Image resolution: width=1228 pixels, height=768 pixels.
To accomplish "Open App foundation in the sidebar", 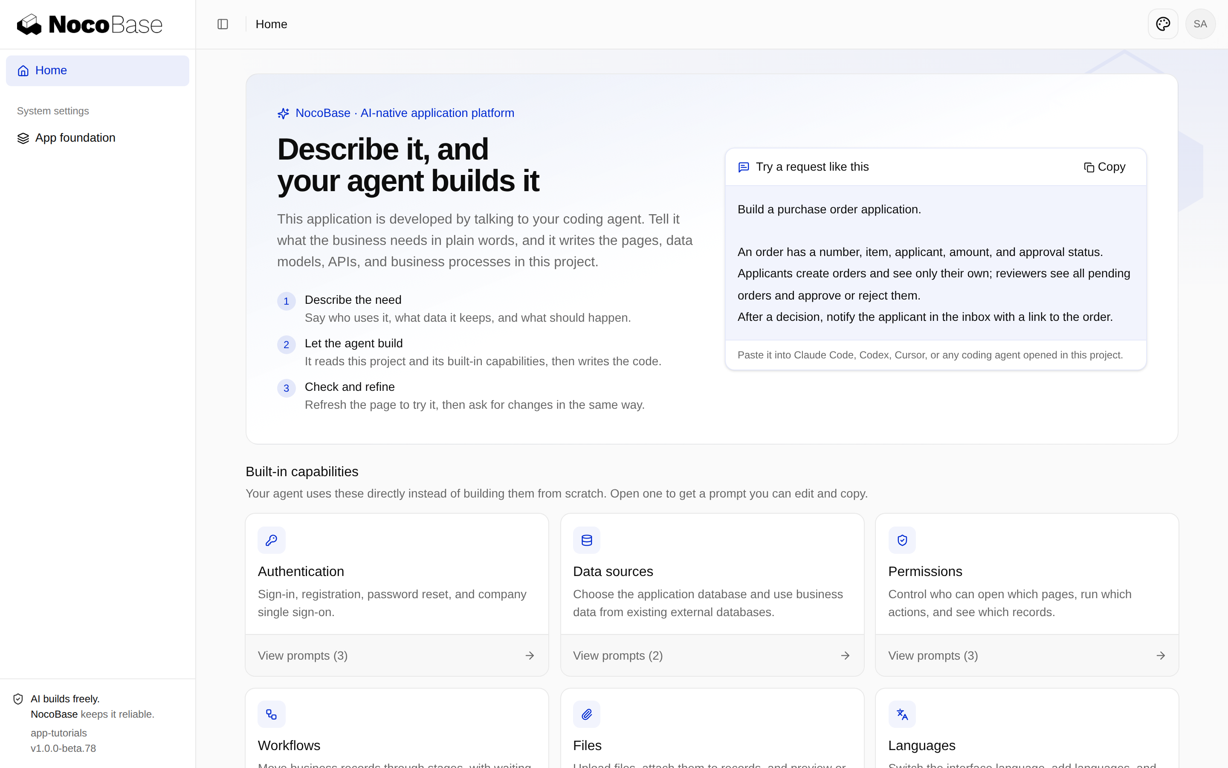I will tap(97, 138).
